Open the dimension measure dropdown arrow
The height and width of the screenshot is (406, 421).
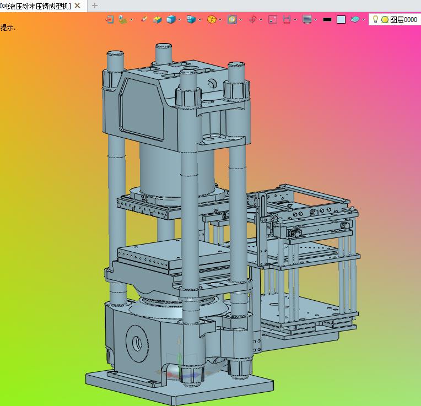tap(295, 20)
